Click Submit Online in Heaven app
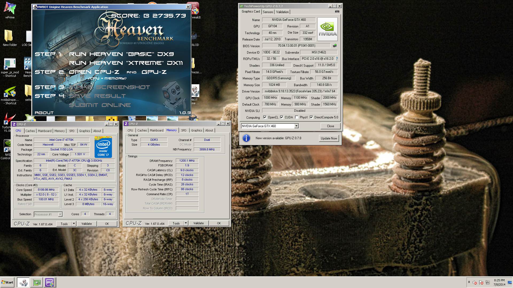 (100, 105)
